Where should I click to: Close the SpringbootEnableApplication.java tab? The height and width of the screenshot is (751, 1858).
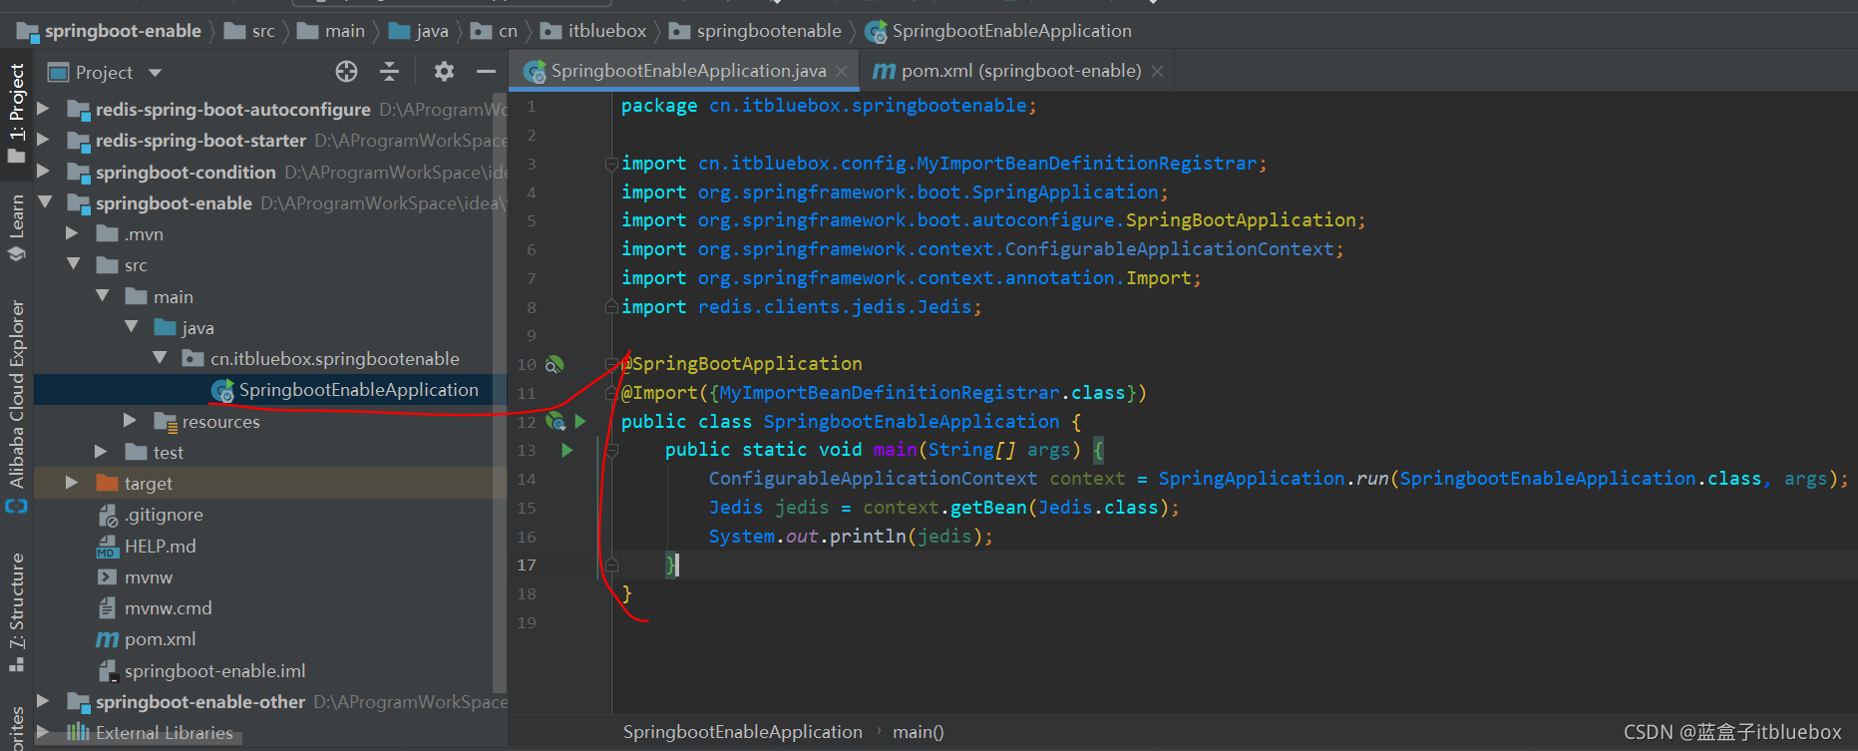pos(842,72)
